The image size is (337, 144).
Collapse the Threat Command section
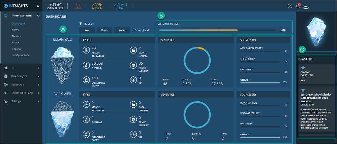pyautogui.click(x=38, y=15)
